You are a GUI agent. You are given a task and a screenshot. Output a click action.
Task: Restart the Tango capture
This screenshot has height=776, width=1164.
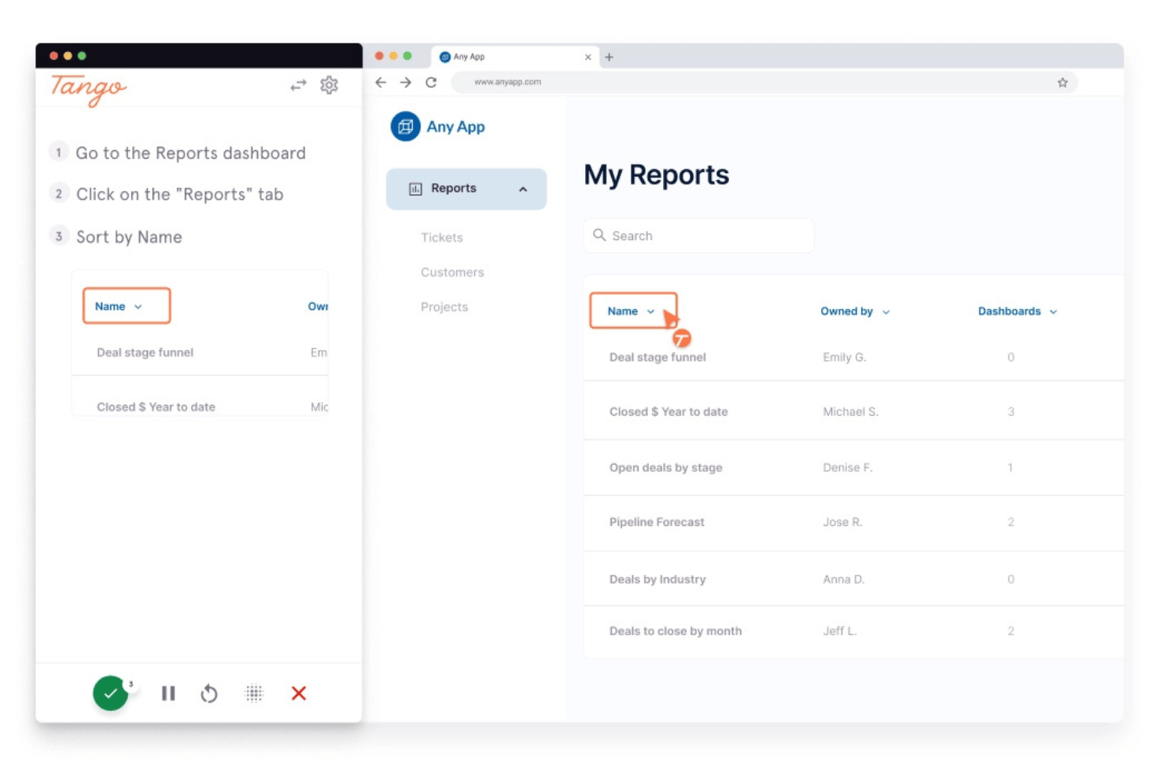point(209,693)
